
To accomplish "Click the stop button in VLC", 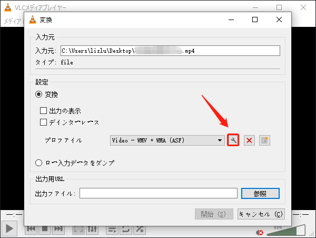I will coord(45,230).
